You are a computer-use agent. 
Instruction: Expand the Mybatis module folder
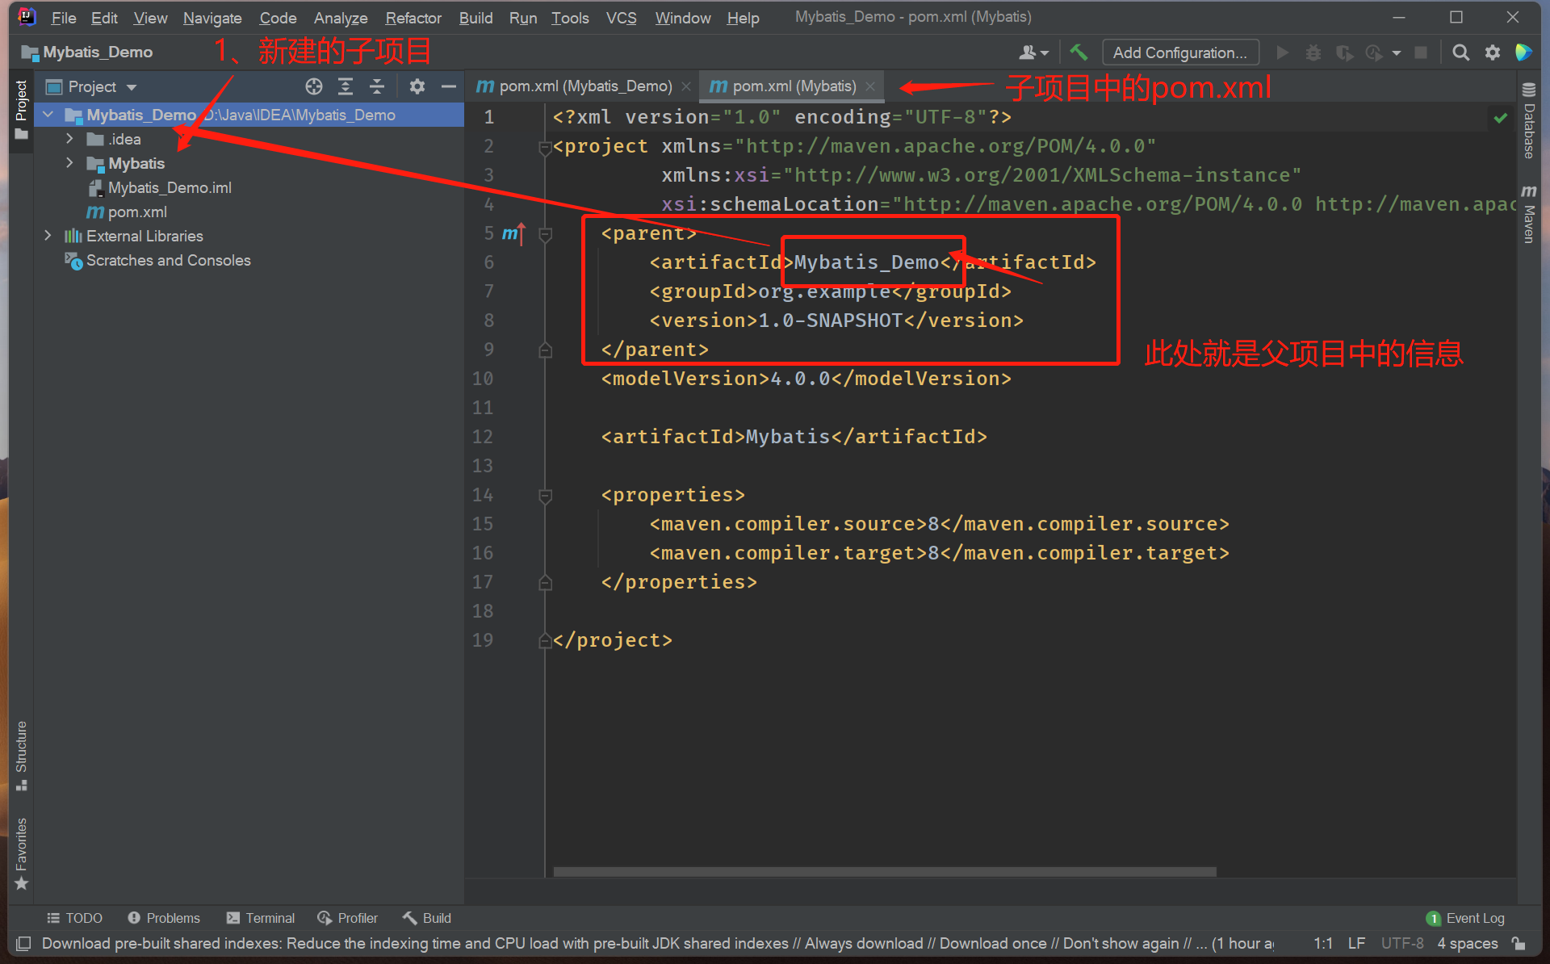tap(69, 163)
